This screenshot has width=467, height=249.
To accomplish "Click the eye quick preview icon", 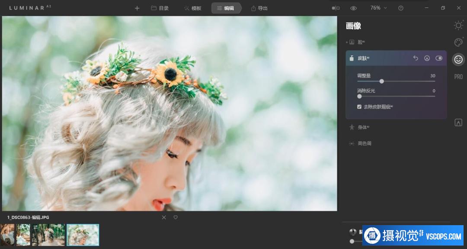I will pos(354,8).
